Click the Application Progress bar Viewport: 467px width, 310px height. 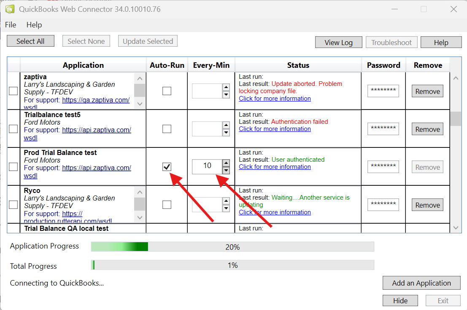pyautogui.click(x=232, y=247)
